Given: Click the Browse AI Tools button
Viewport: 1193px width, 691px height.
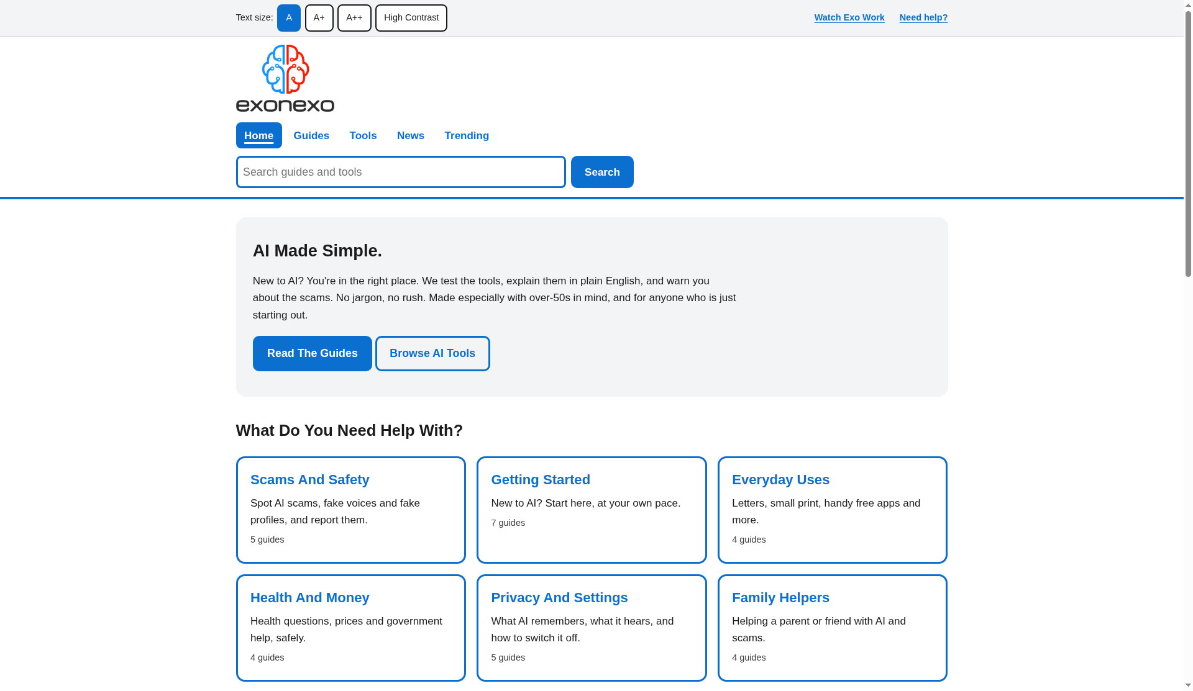Looking at the screenshot, I should 432,354.
